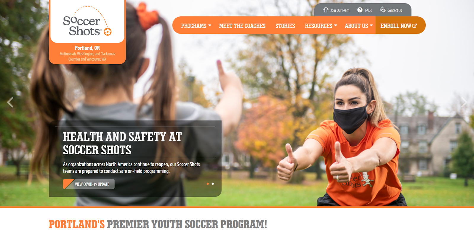Viewport: 474px width, 232px height.
Task: Open the Meet the Coaches menu item
Action: pos(242,26)
